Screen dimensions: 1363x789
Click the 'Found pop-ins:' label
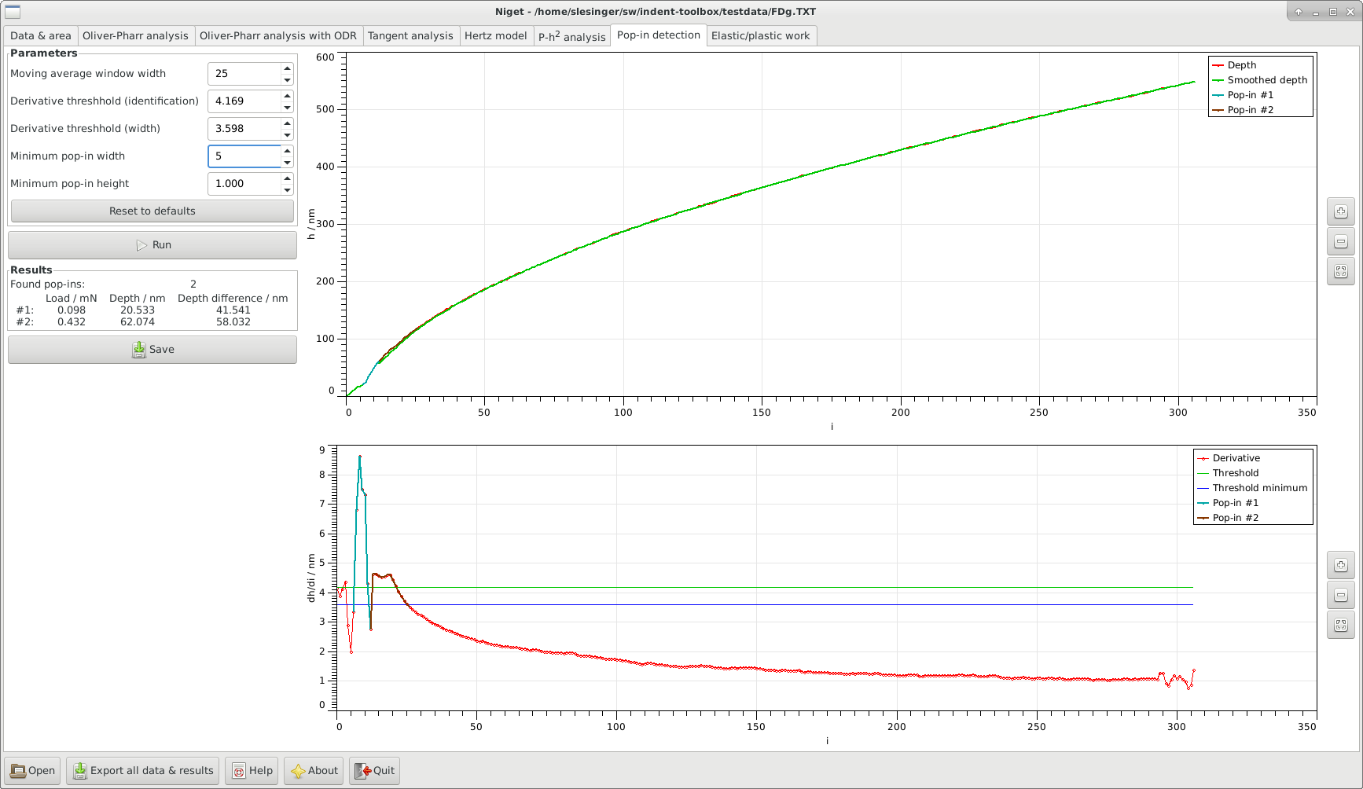pyautogui.click(x=47, y=284)
